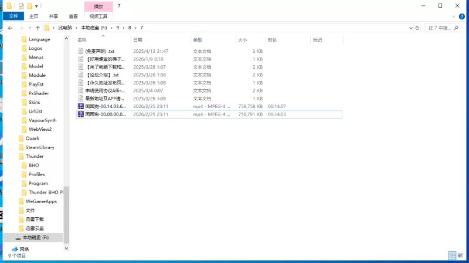Click the new folder quick access icon
This screenshot has height=263, width=469.
(29, 6)
